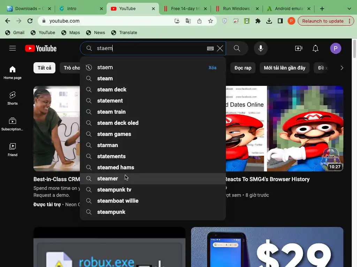Choose the 'steam deck oled' suggestion

pos(153,123)
